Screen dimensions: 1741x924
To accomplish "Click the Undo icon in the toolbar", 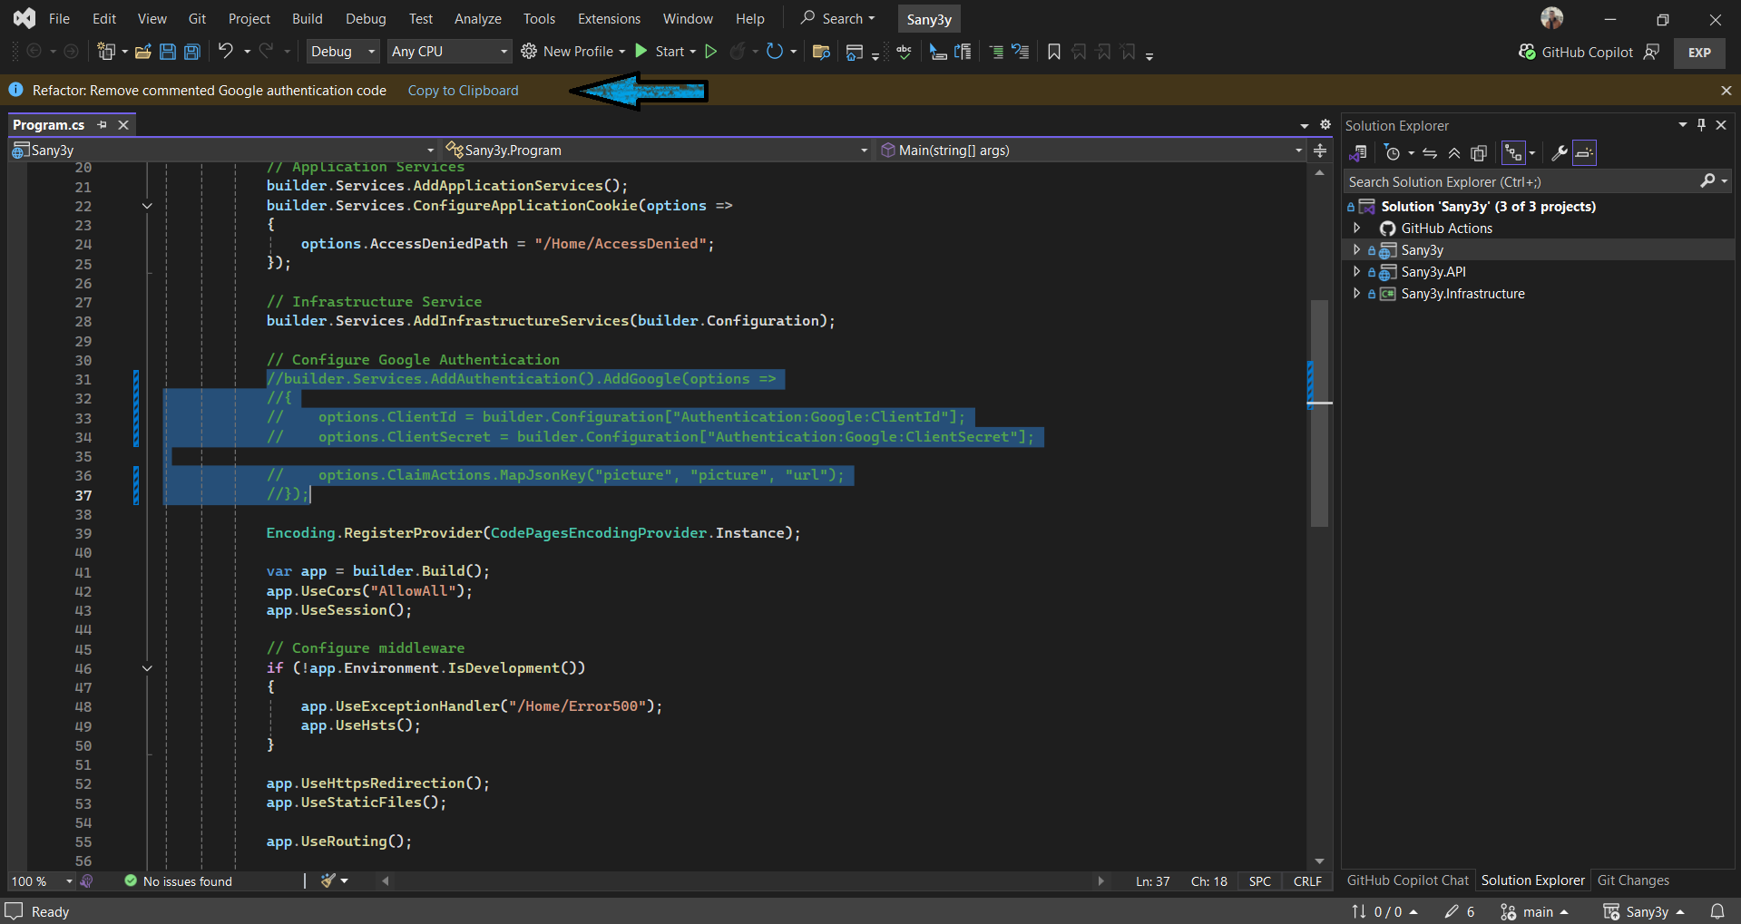I will 226,52.
